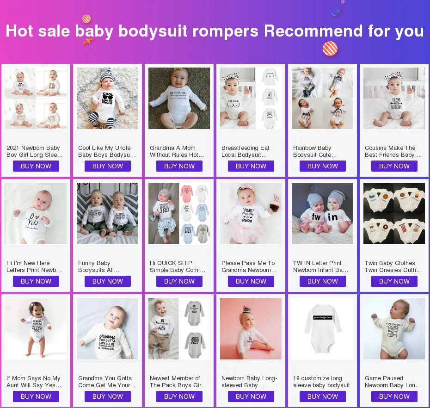Open Cool Like My Uncle title link
The width and height of the screenshot is (430, 408).
(107, 151)
